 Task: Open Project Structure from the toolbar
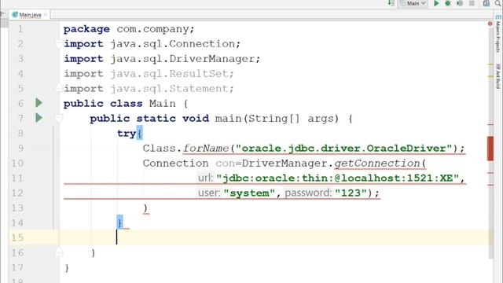pos(486,3)
